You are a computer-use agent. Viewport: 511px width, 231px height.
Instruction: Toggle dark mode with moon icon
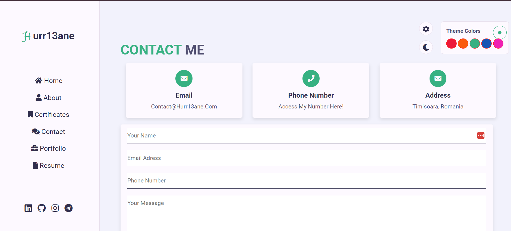pyautogui.click(x=426, y=47)
